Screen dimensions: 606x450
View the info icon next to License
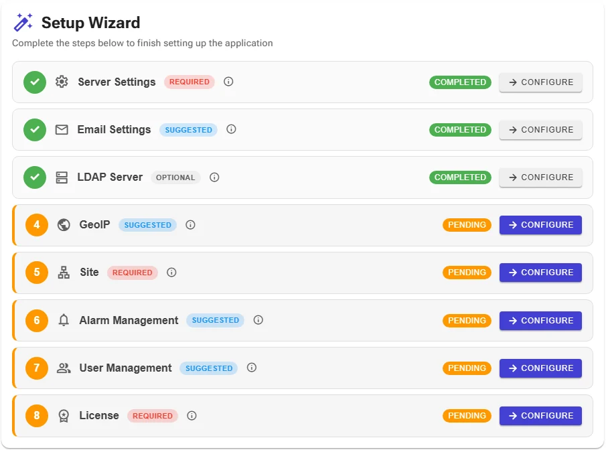click(192, 415)
